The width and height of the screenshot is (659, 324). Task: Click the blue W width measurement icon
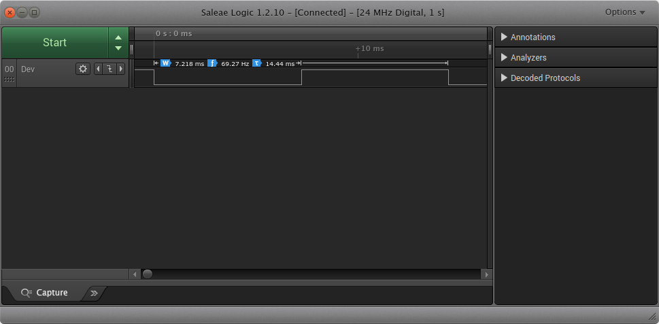coord(165,63)
